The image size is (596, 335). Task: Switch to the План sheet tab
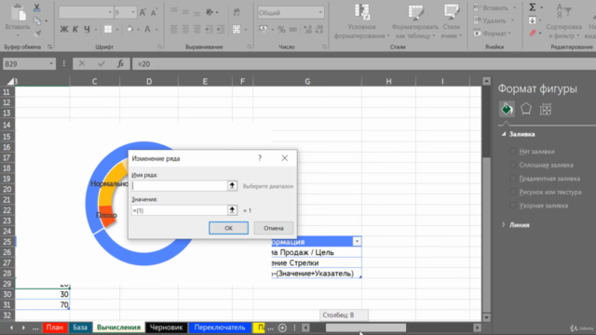pyautogui.click(x=54, y=328)
